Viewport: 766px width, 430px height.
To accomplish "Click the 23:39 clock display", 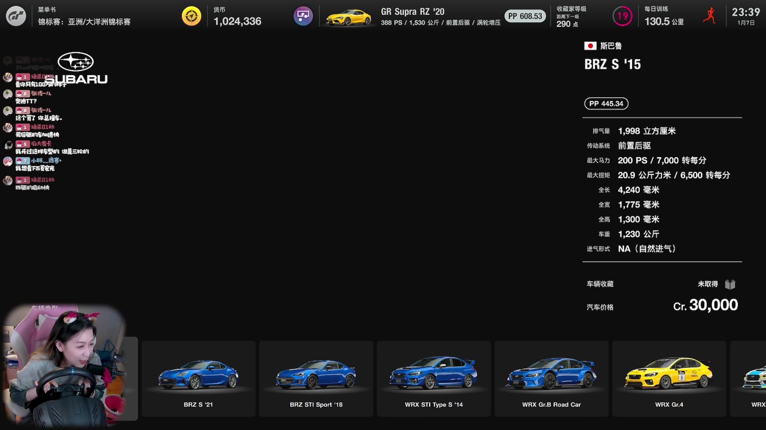I will coord(746,12).
